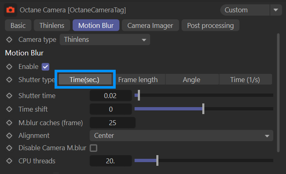Check the Disable Camera M.blur checkbox

pos(94,148)
